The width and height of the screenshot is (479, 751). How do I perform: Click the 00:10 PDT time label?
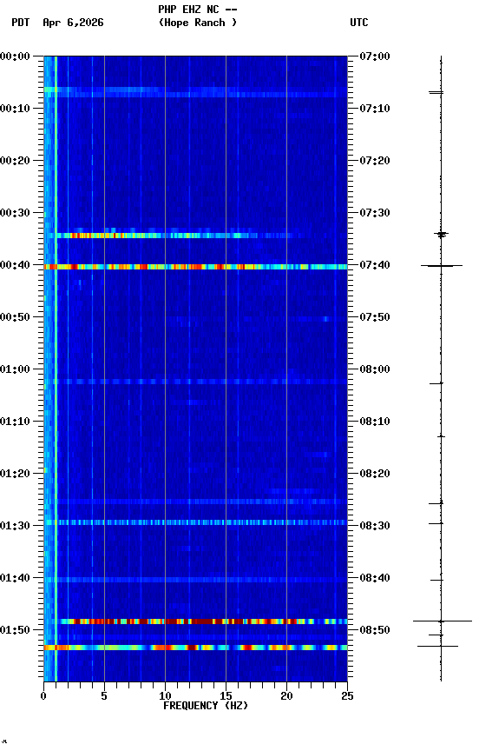pyautogui.click(x=15, y=109)
